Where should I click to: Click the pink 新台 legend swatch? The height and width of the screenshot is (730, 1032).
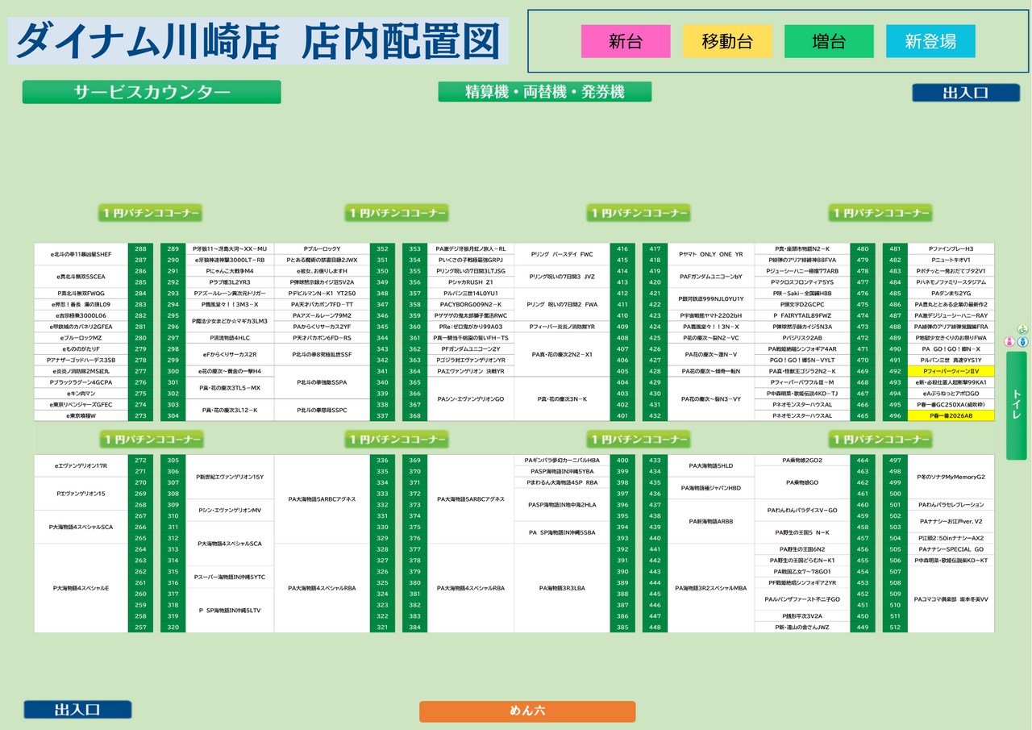click(626, 41)
